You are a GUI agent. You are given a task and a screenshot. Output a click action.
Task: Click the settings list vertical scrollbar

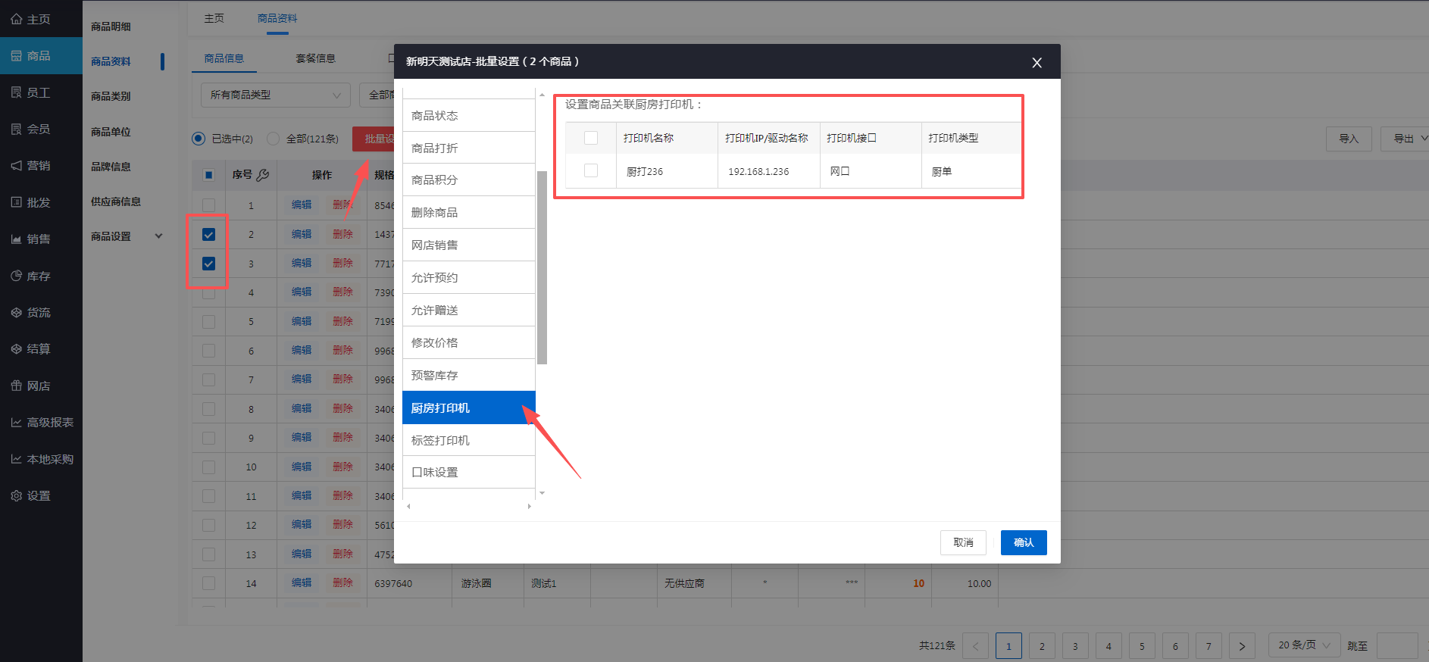pyautogui.click(x=542, y=267)
